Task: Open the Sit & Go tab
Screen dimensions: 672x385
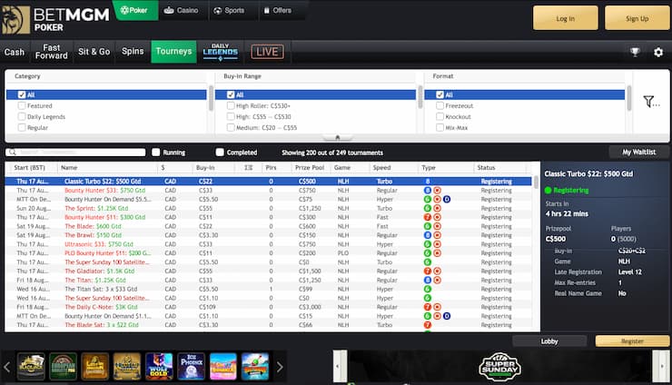Action: pos(94,52)
